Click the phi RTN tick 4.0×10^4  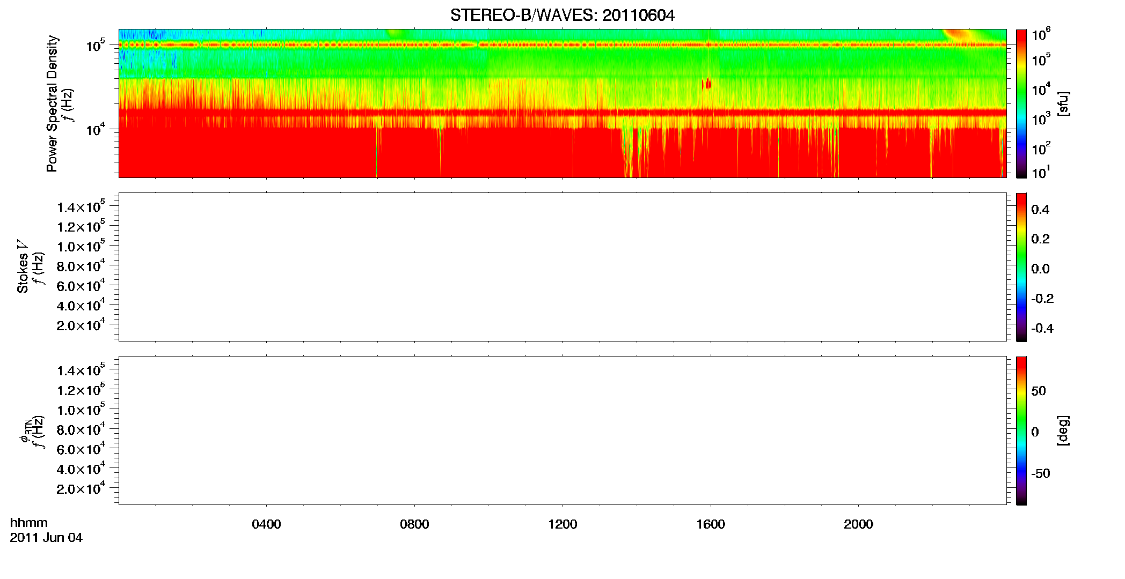coord(82,469)
